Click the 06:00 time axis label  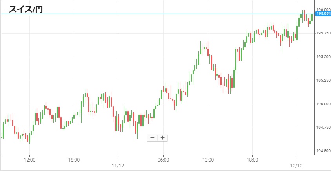(x=163, y=160)
